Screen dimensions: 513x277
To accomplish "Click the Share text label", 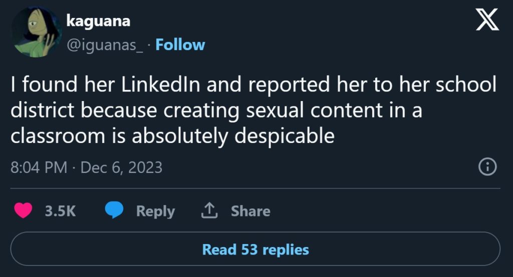I will (x=250, y=211).
